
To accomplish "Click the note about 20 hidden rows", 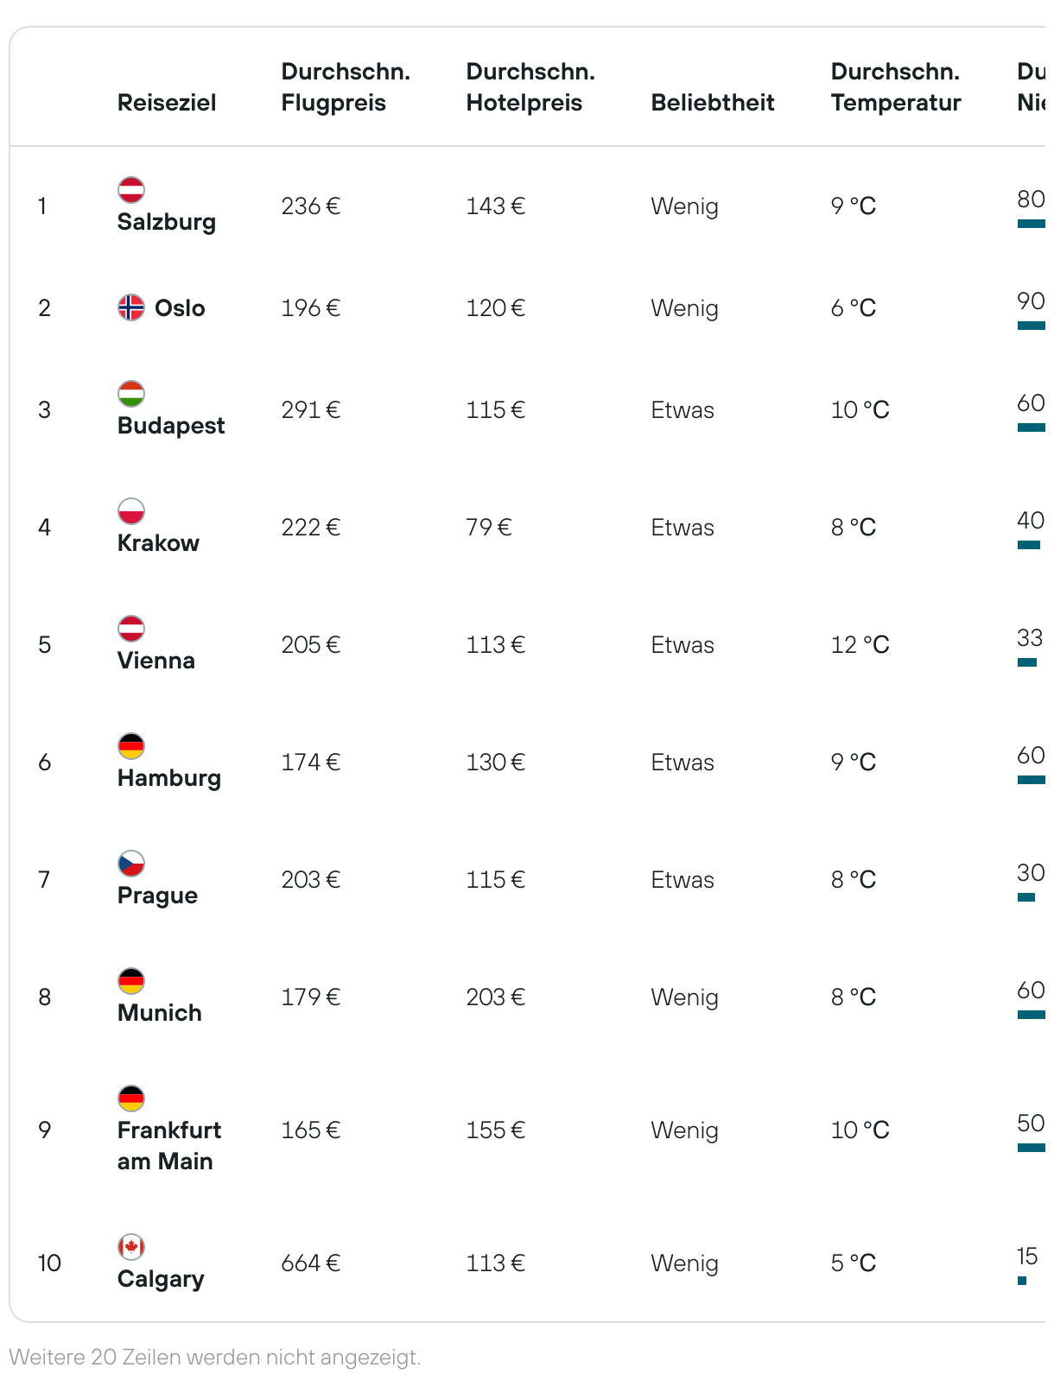I will pyautogui.click(x=215, y=1357).
